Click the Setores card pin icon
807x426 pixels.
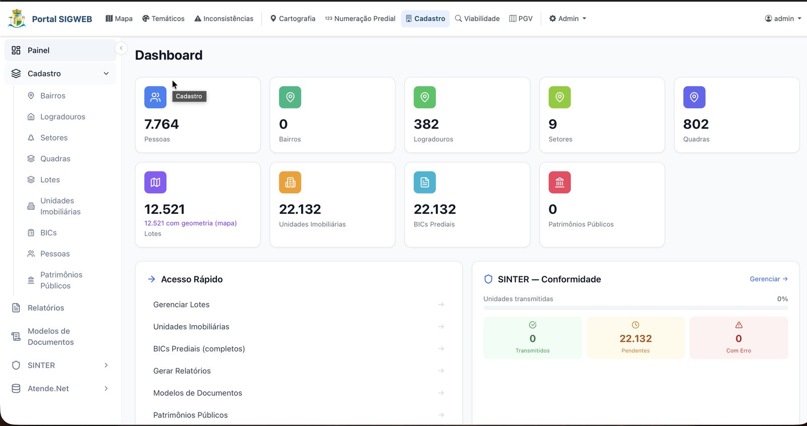(x=560, y=97)
